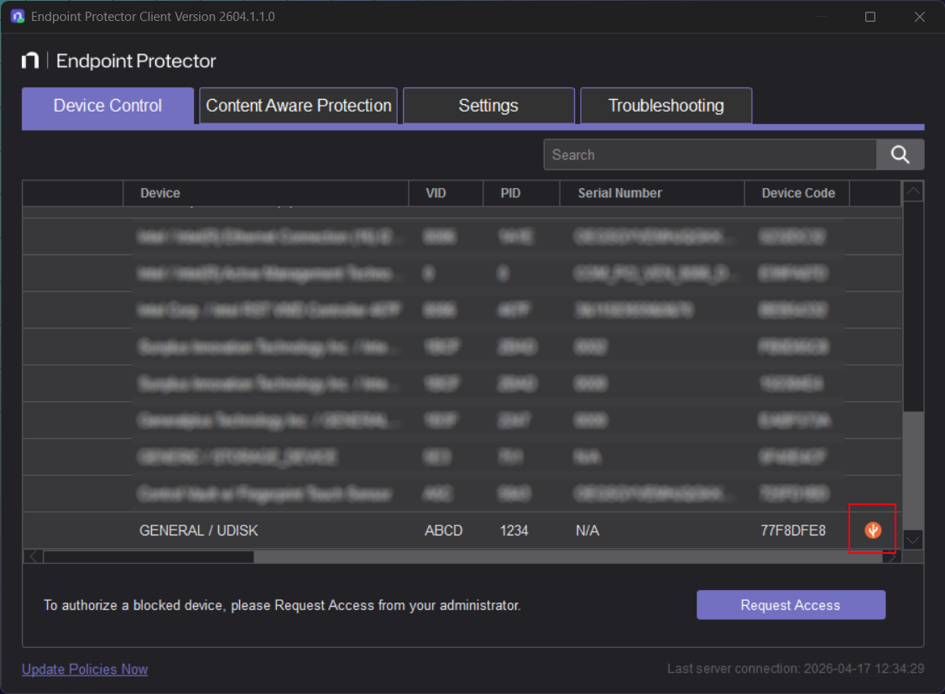Click the Device Code column header
The width and height of the screenshot is (945, 694).
point(796,193)
